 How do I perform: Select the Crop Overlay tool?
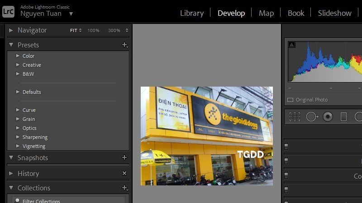(x=295, y=117)
